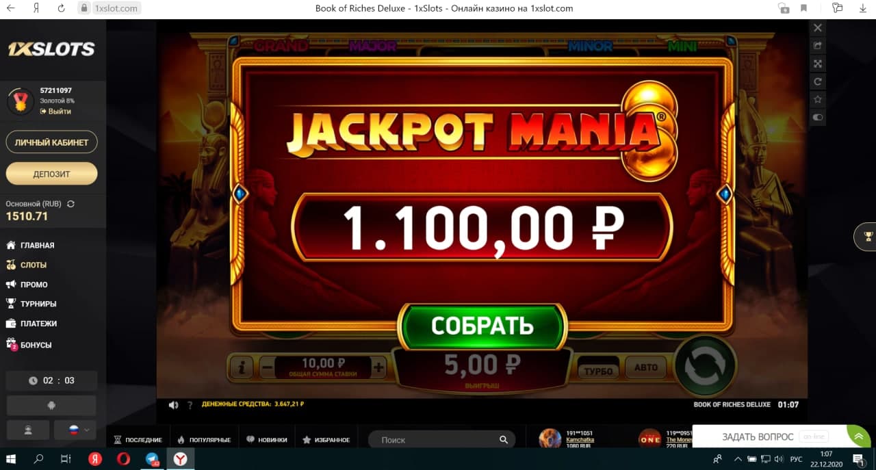Reload the game with refresh icon
The image size is (876, 470).
[817, 81]
